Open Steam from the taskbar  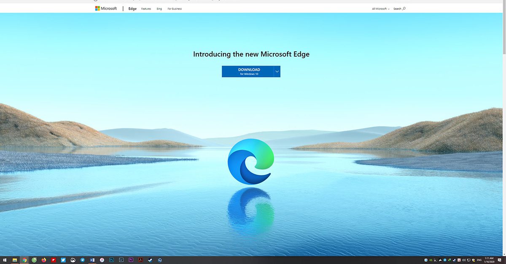point(151,260)
